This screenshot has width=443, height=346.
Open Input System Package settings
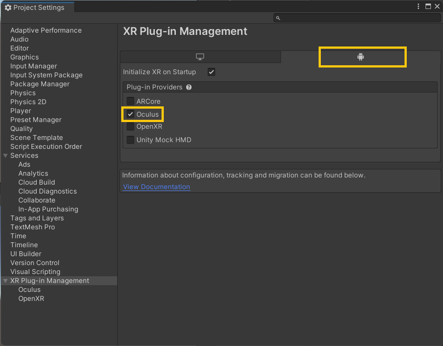47,75
